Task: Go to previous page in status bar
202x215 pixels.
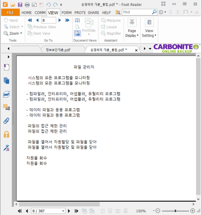Action: click(x=27, y=211)
